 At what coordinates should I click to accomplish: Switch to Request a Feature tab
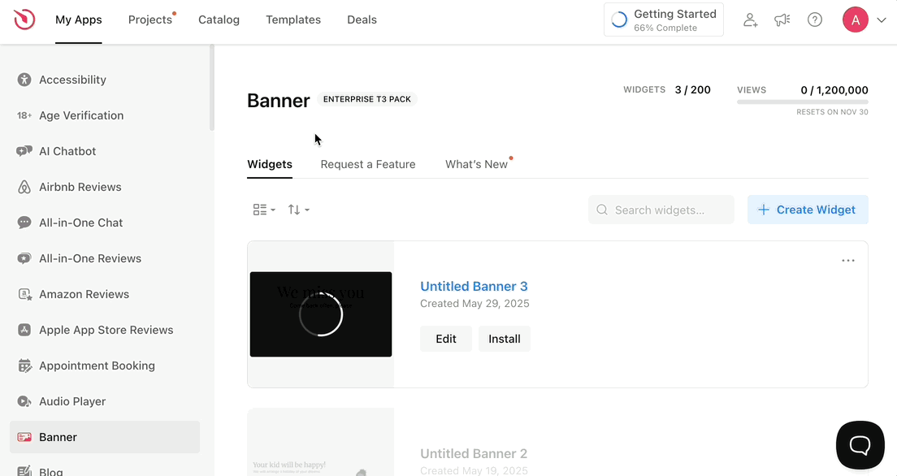coord(368,164)
